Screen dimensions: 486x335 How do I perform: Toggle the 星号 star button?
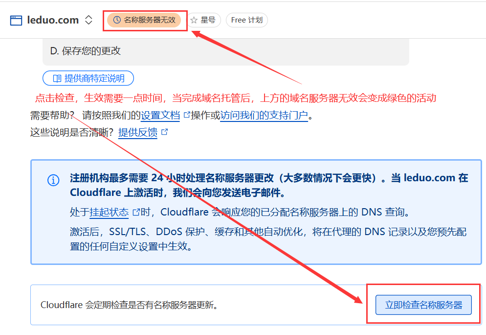tap(204, 20)
